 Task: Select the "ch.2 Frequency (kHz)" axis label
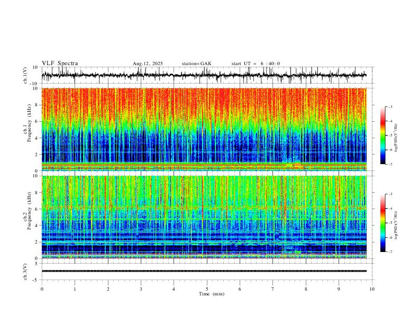tap(28, 211)
